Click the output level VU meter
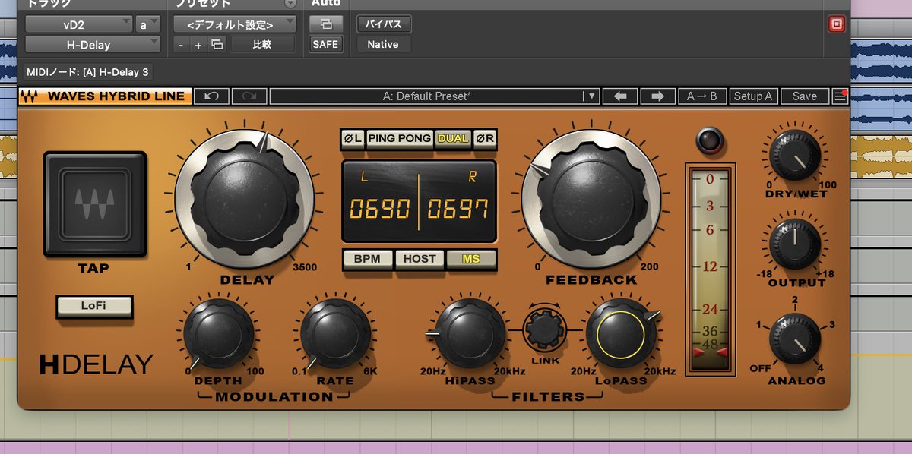Screen dimensions: 912x454 coord(711,268)
